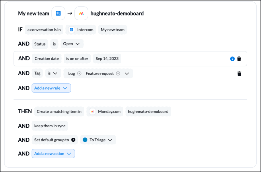Click the My new team chip in IF row
This screenshot has width=261, height=172.
(112, 30)
